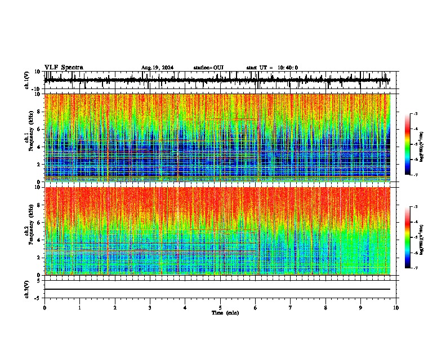
Task: Click time-axis tick label "2"
Action: tap(115, 308)
